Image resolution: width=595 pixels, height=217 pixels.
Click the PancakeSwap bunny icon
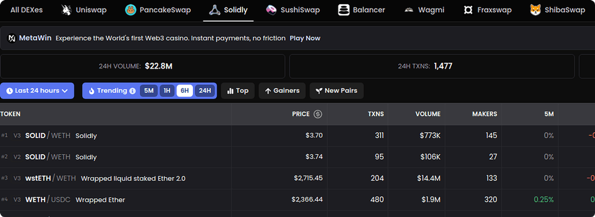coord(131,10)
